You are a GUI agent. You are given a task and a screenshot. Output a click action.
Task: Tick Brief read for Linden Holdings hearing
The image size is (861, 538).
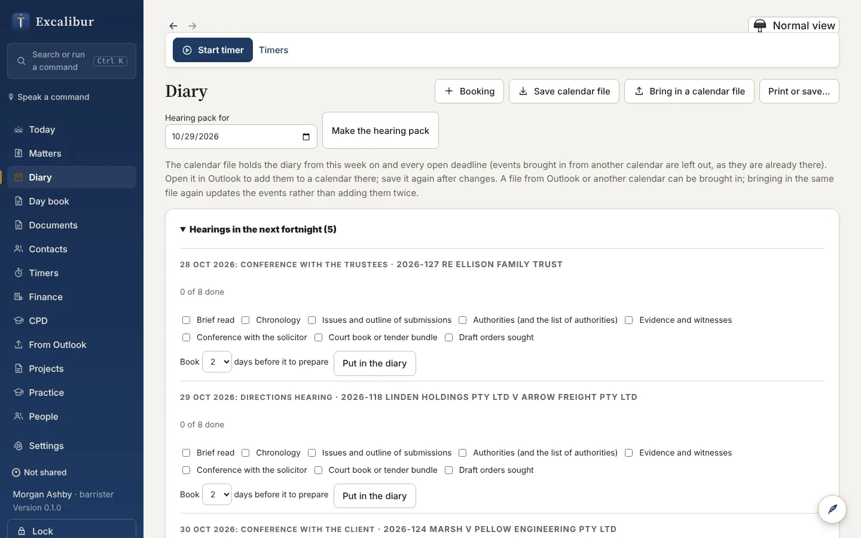click(x=186, y=453)
